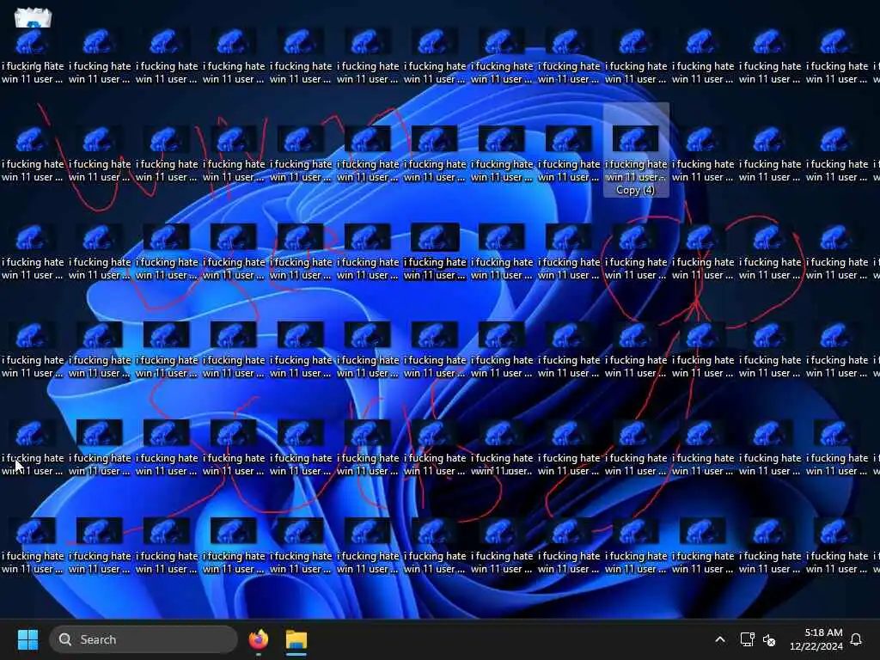Launch Firefox from the taskbar

coord(258,639)
